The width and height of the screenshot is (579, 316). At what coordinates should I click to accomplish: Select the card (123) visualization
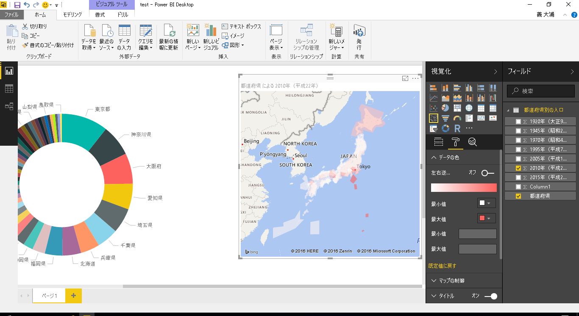pyautogui.click(x=481, y=118)
